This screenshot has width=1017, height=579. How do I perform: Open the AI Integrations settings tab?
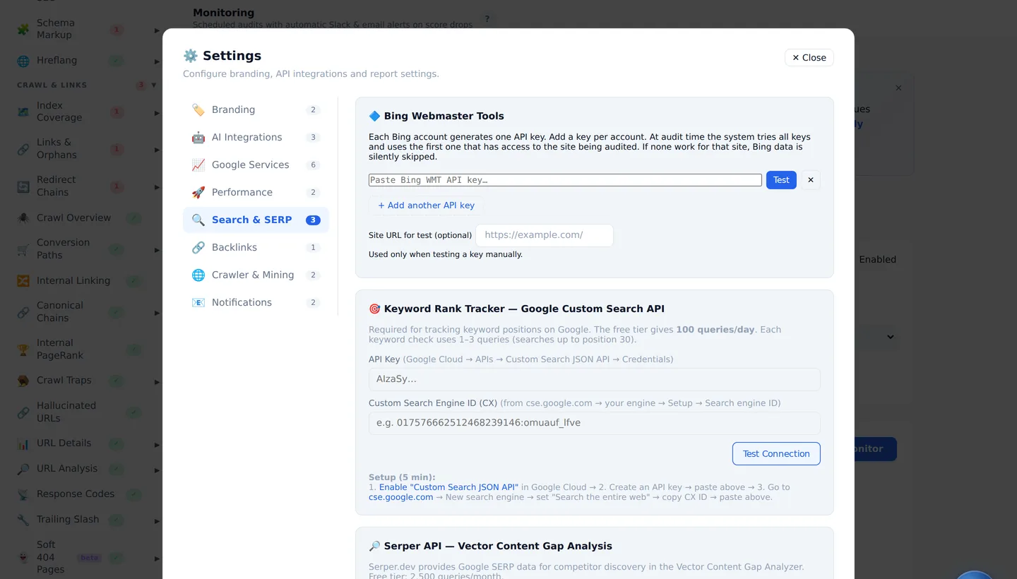(256, 137)
